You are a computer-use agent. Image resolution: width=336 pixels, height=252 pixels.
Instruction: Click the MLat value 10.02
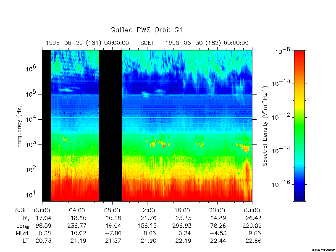[x=78, y=233]
